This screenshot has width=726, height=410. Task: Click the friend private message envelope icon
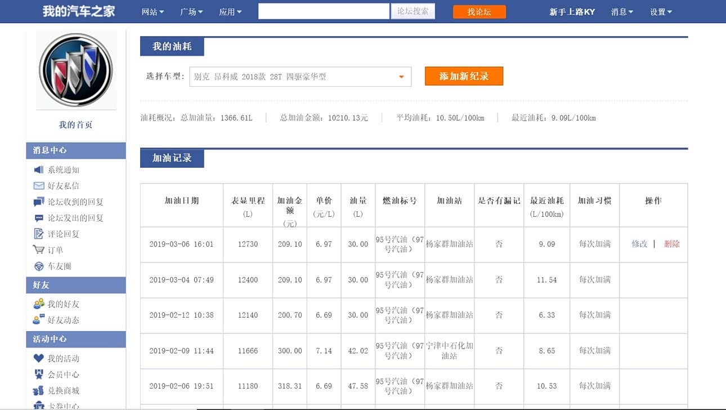pos(38,186)
